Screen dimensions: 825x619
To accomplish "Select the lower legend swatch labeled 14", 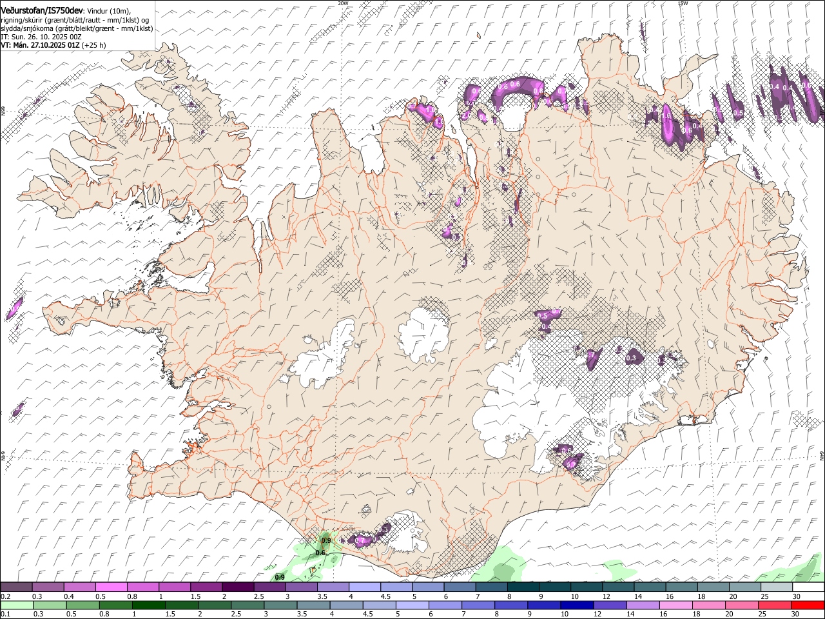I will click(643, 605).
